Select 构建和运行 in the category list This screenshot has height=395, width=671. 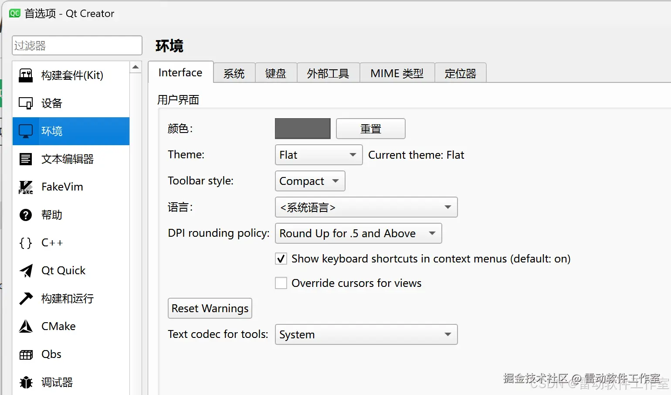(x=71, y=299)
